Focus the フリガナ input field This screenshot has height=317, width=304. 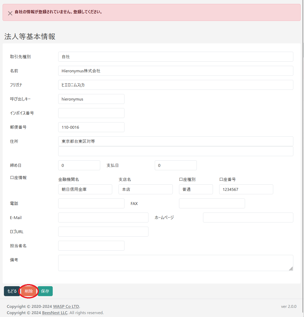[x=175, y=85]
